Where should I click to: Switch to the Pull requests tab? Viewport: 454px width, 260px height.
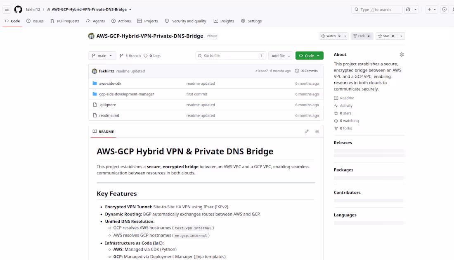pyautogui.click(x=64, y=21)
